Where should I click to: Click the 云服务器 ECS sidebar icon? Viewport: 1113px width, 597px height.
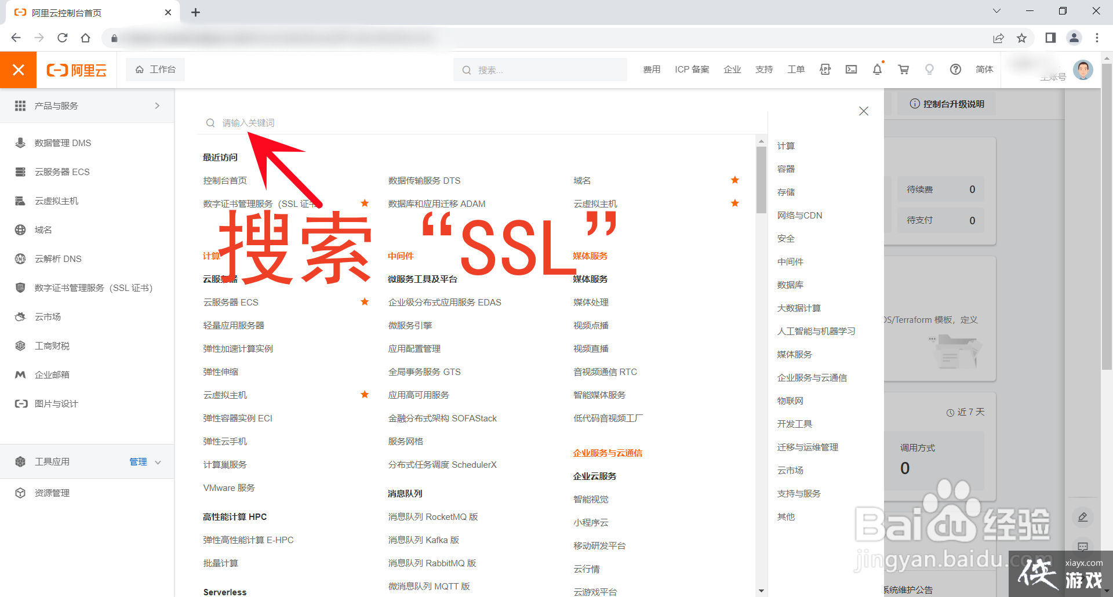tap(20, 172)
